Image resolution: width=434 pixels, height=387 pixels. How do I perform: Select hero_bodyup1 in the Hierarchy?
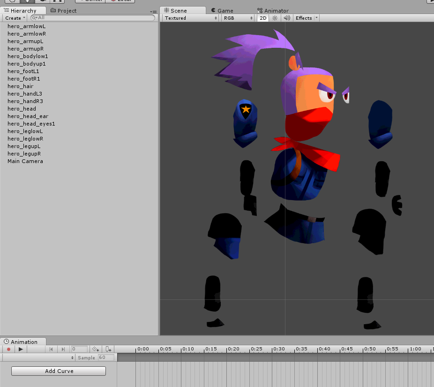pos(27,64)
